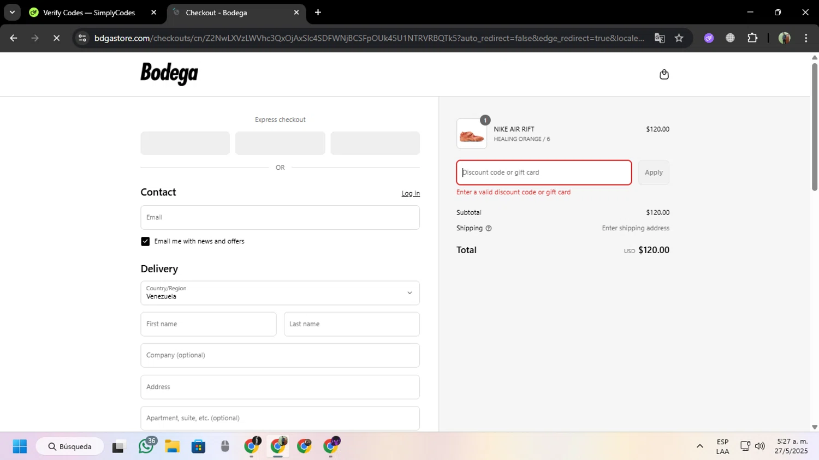819x460 pixels.
Task: Open Chrome's three-dot menu
Action: tap(806, 38)
